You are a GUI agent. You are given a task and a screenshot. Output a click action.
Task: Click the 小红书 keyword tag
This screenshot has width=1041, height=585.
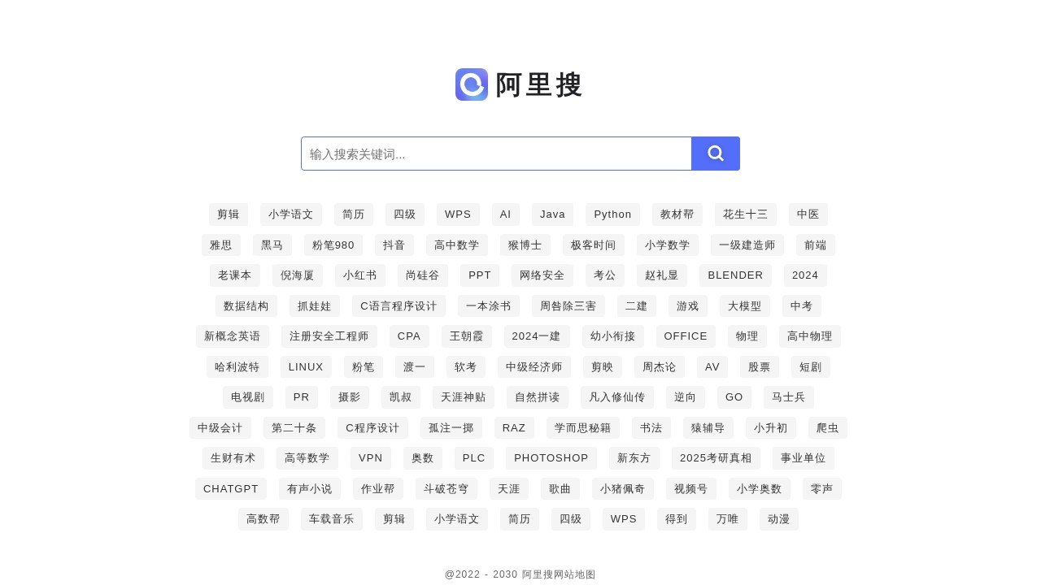[359, 275]
